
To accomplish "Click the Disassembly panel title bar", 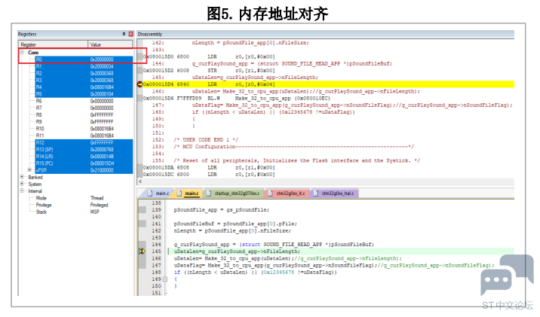I will [326, 34].
